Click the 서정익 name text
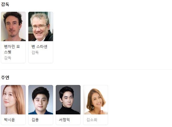The image size is (172, 127). 64,120
